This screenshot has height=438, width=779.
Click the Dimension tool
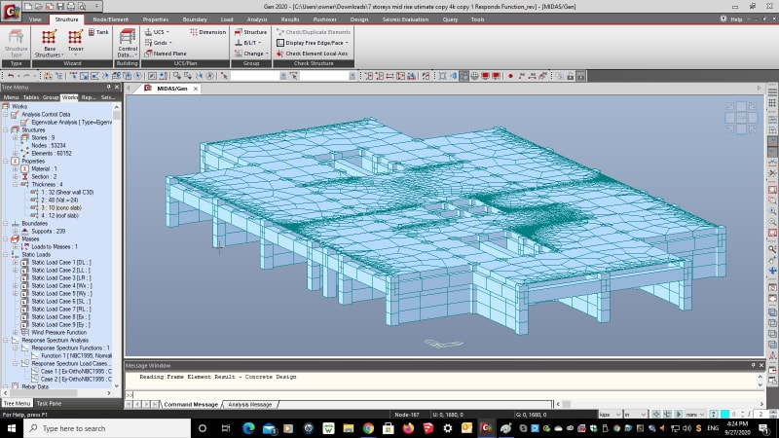pyautogui.click(x=207, y=32)
